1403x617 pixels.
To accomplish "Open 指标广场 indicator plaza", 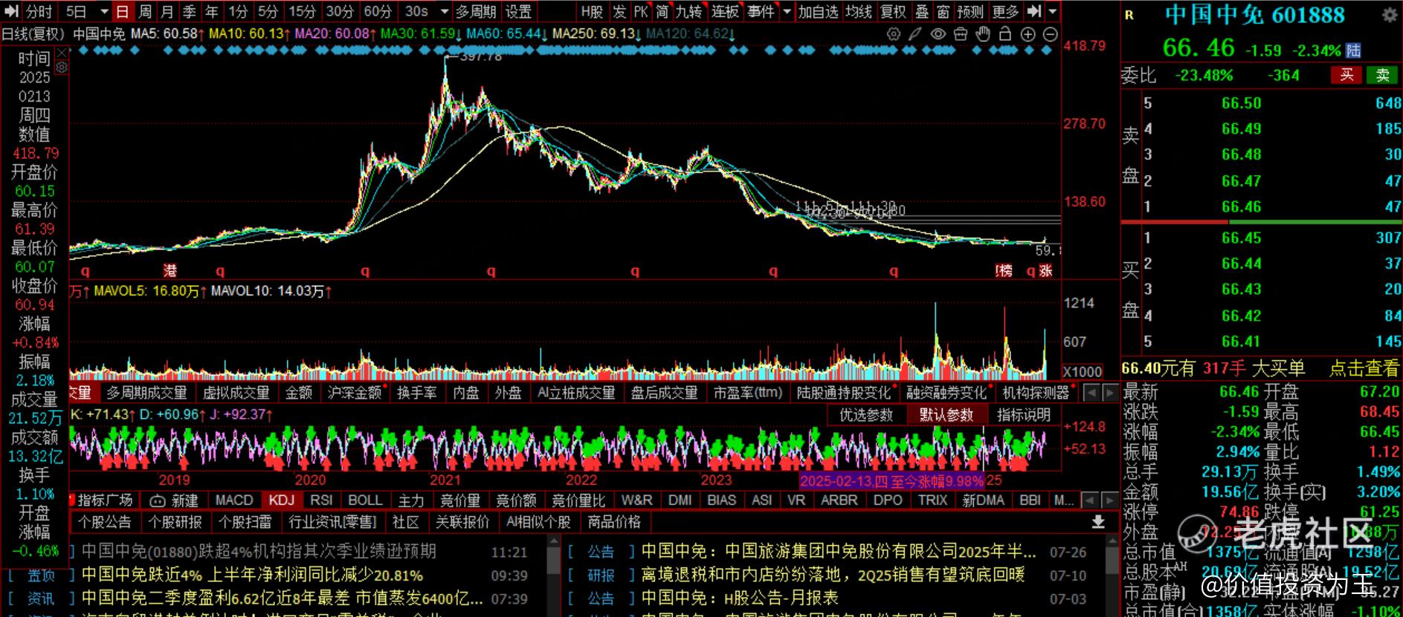I will tap(105, 500).
